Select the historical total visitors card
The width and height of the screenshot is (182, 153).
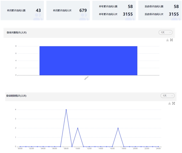[160, 10]
